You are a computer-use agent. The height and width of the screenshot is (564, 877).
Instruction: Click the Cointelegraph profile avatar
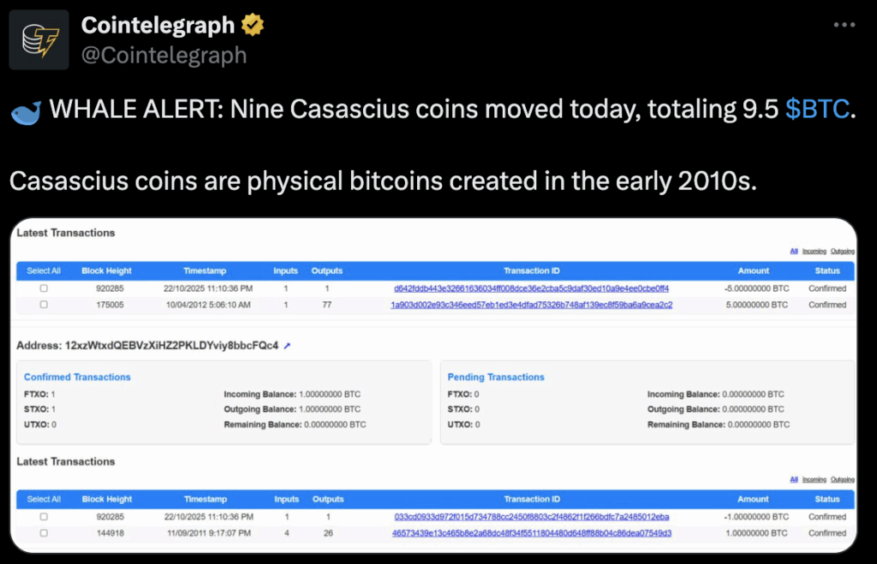coord(39,39)
